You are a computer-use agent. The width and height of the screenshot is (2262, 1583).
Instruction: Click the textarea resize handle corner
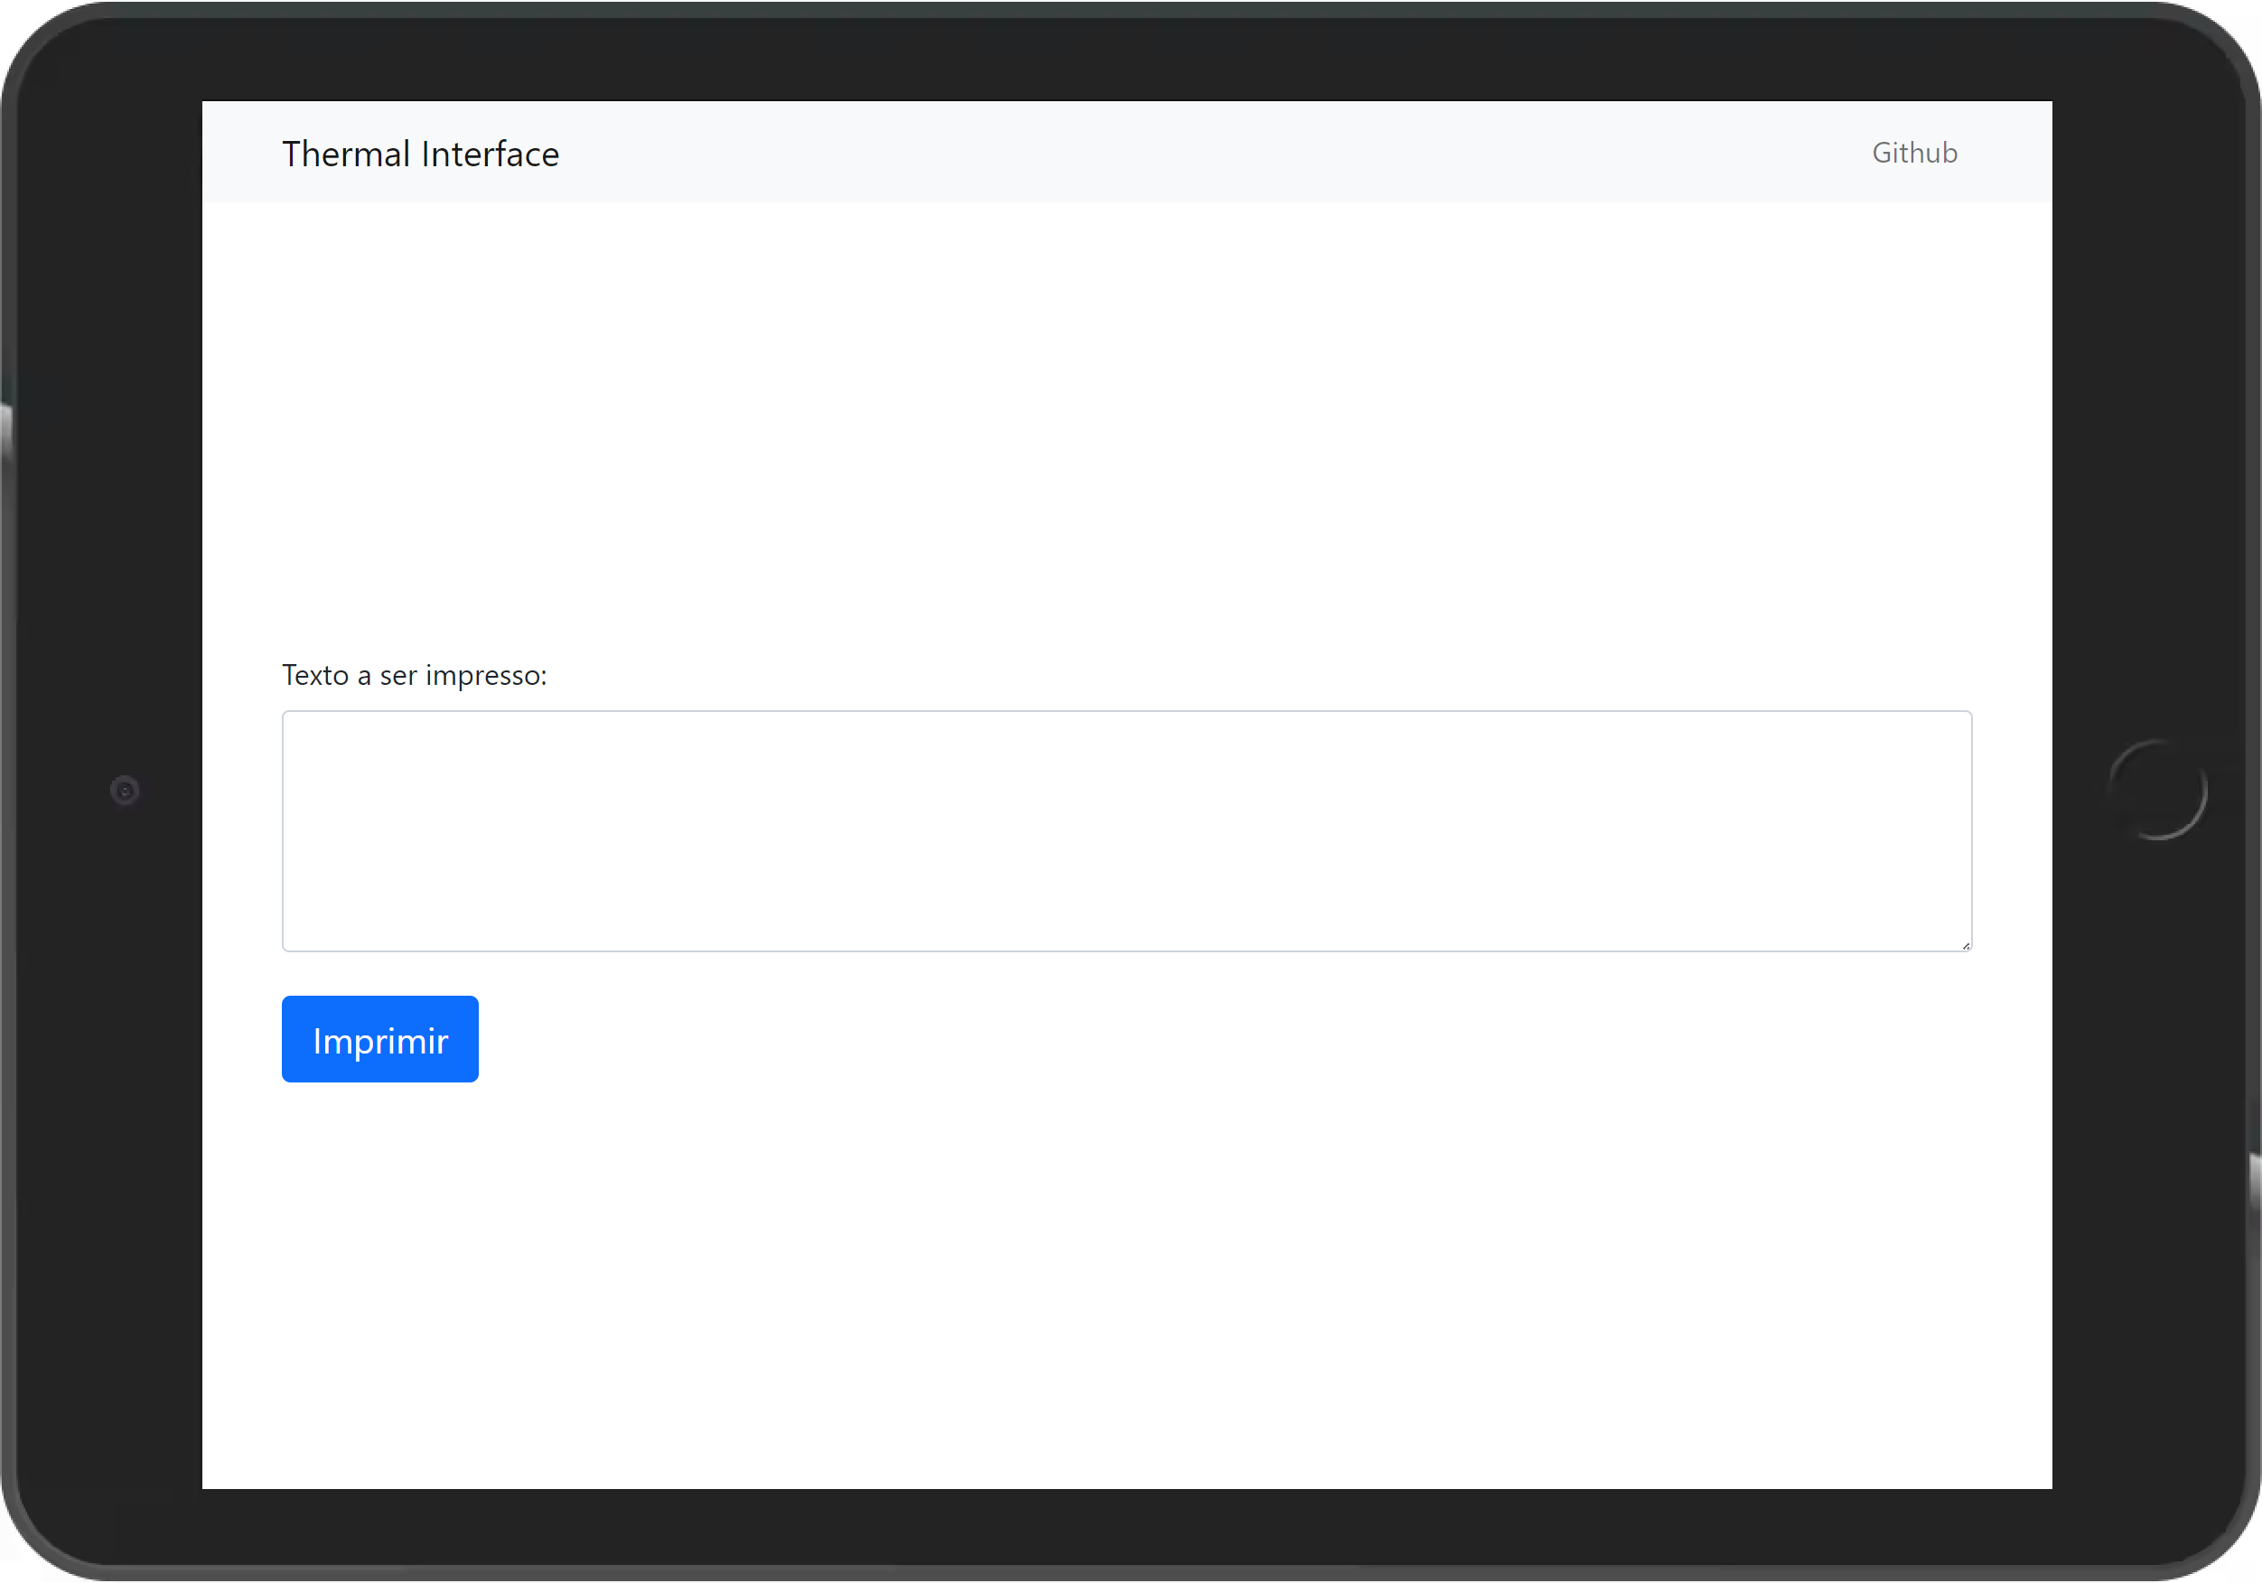[1966, 945]
